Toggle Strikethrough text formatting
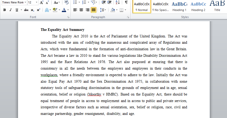This screenshot has height=118, width=227. point(26,10)
